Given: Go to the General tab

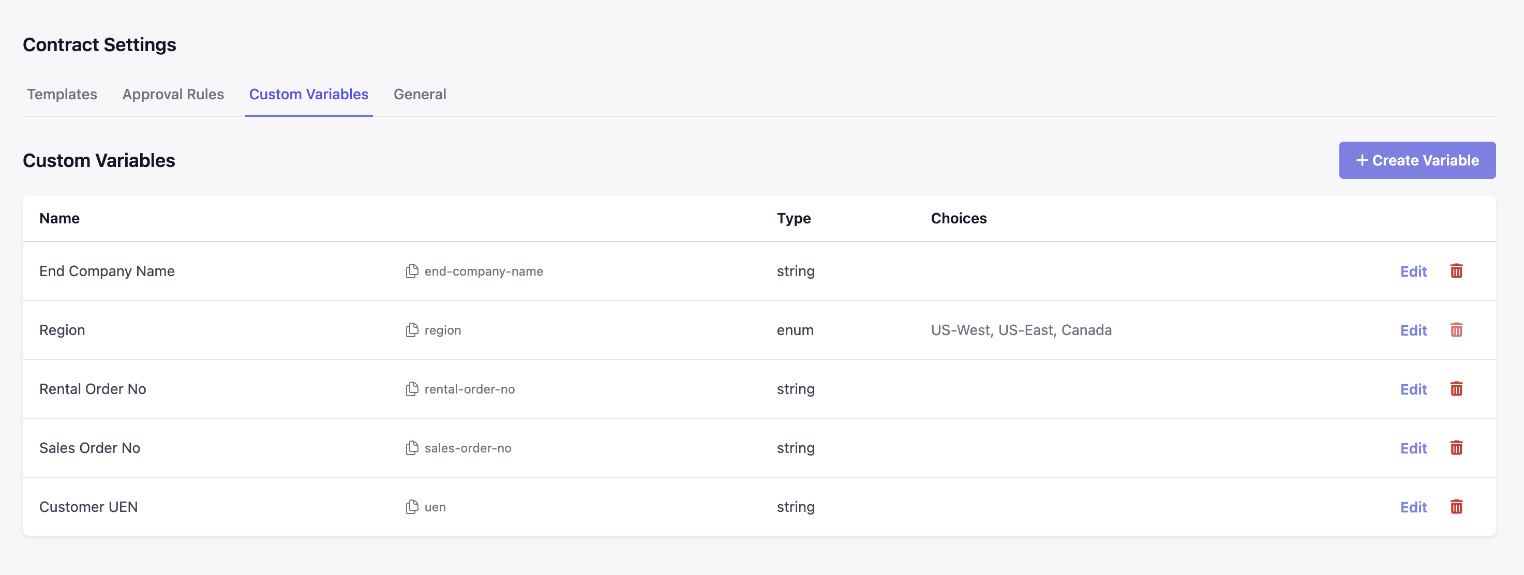Looking at the screenshot, I should point(420,94).
